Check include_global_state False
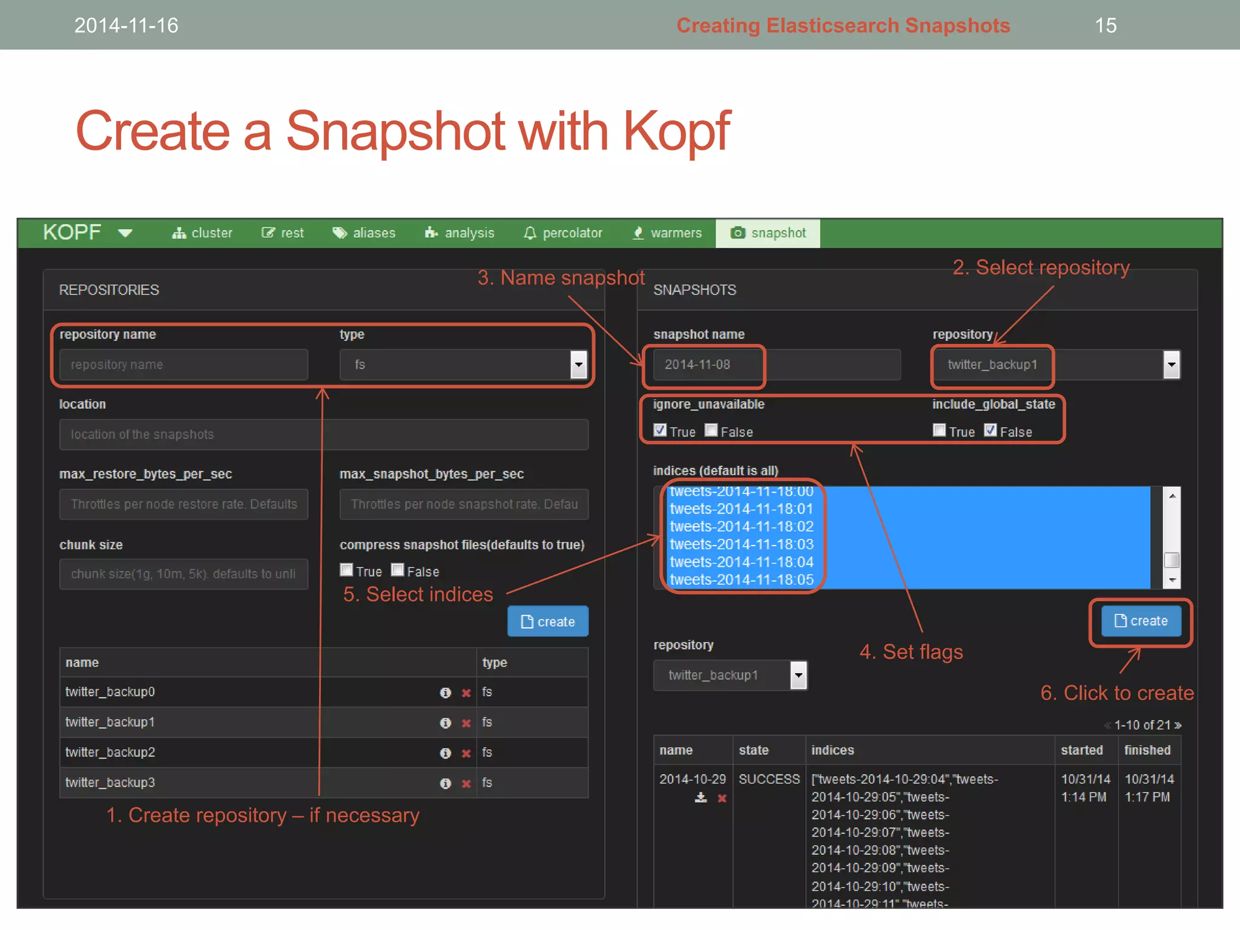Viewport: 1240px width, 930px height. (x=991, y=430)
